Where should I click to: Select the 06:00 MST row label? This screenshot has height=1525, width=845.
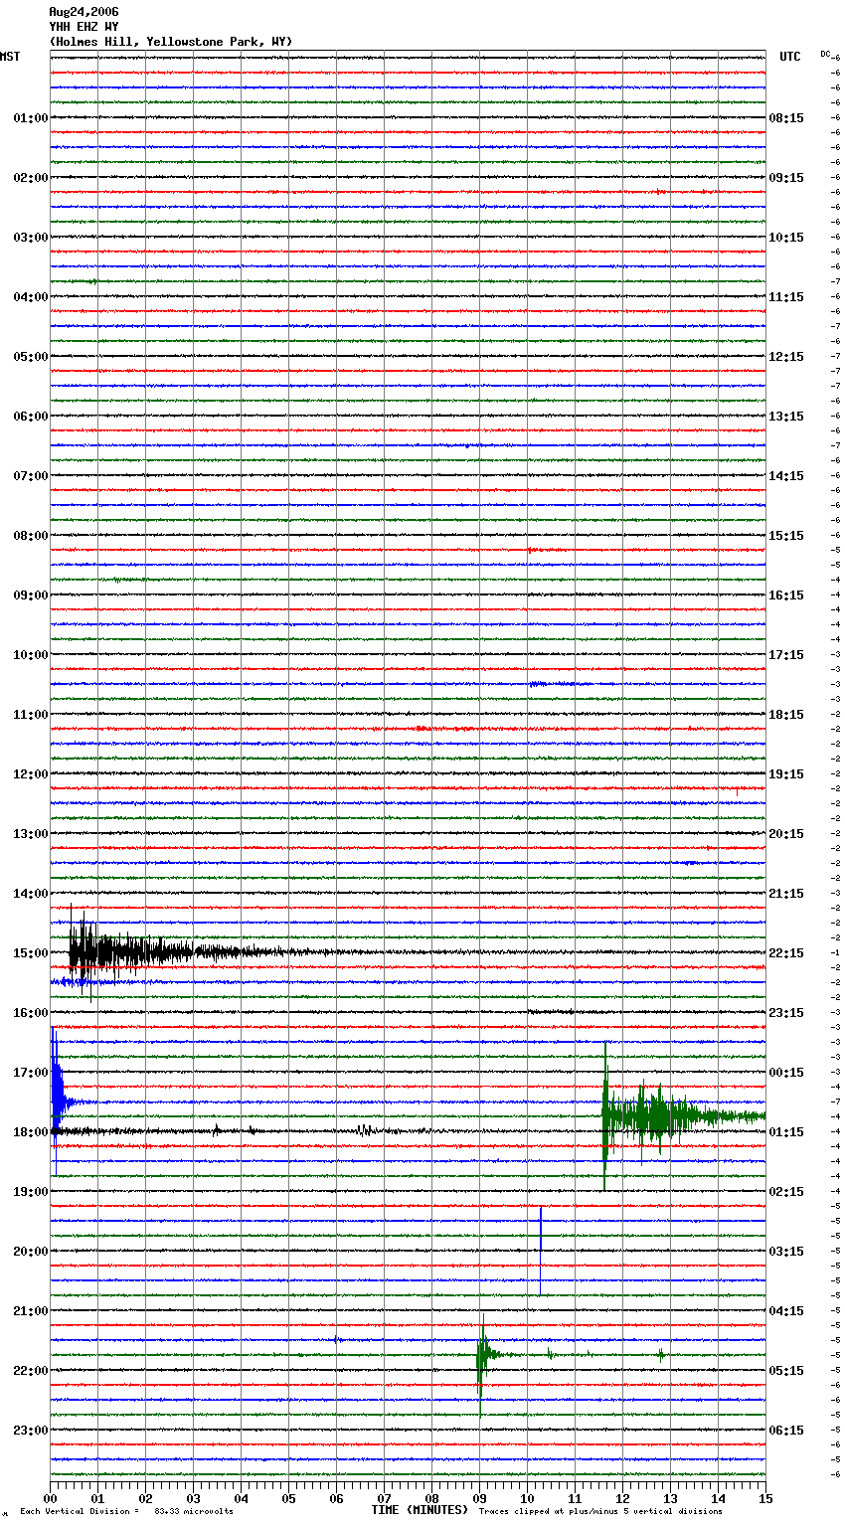point(31,417)
